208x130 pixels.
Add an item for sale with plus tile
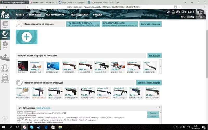(27, 37)
